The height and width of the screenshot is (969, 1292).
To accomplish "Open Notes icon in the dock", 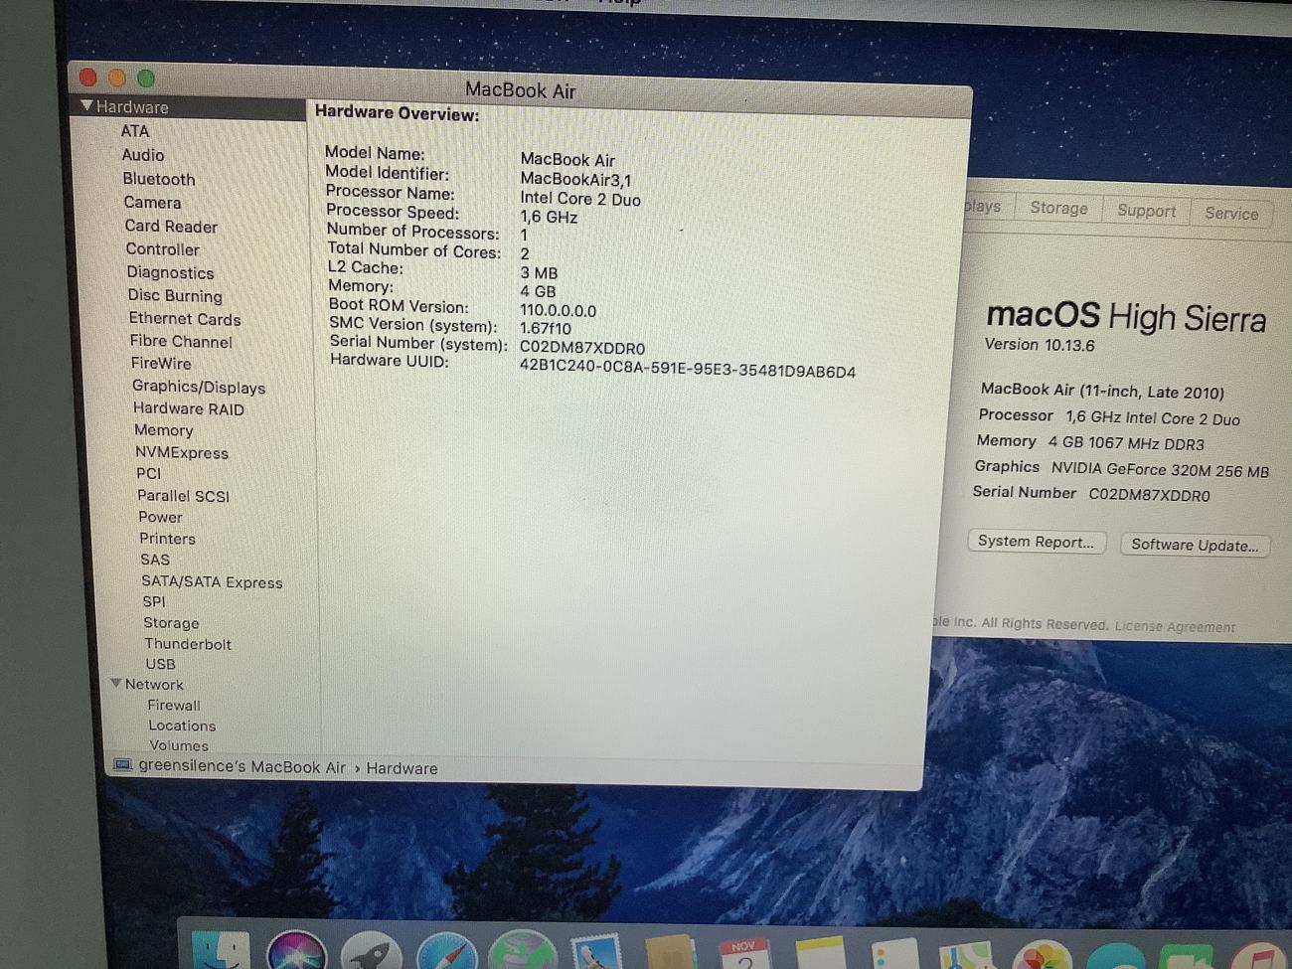I will click(819, 954).
